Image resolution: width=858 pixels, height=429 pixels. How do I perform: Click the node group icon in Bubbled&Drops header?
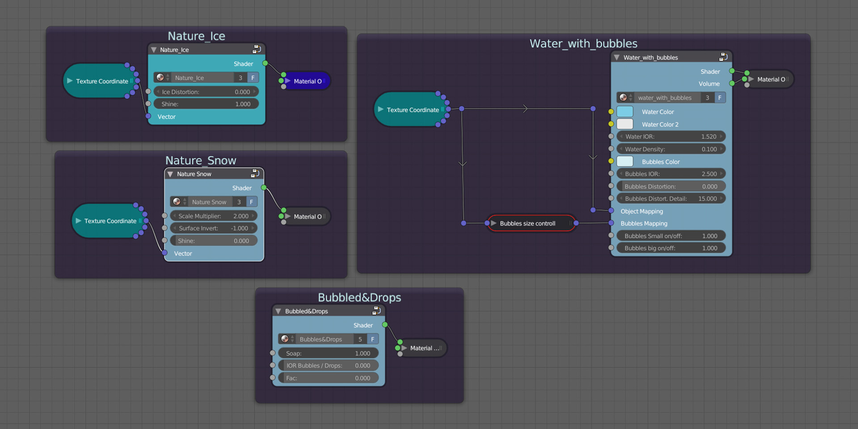pos(377,311)
